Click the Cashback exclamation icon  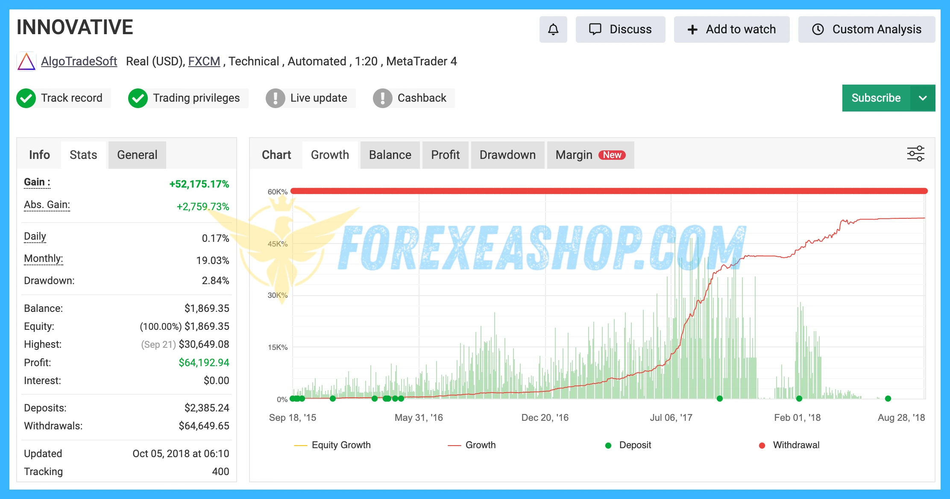click(x=383, y=98)
